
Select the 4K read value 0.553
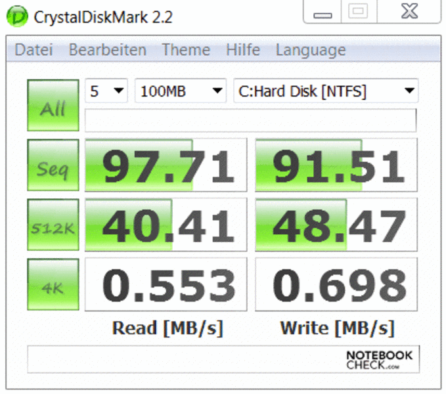[166, 284]
